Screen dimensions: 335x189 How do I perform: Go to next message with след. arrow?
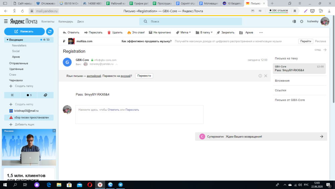tap(321, 50)
